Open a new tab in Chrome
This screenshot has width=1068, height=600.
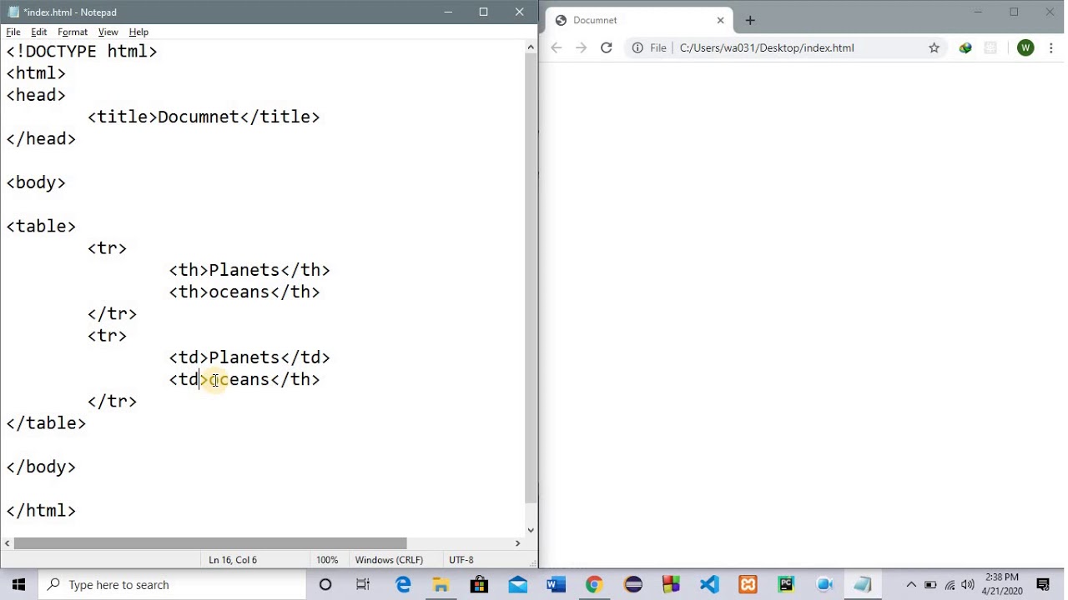click(x=749, y=20)
